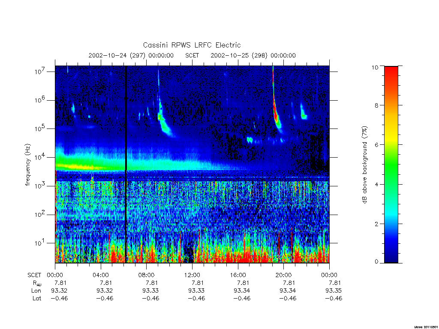The height and width of the screenshot is (329, 439).
Task: Select start date 2002-10-24 (297) 00:00:00
Action: [x=131, y=55]
